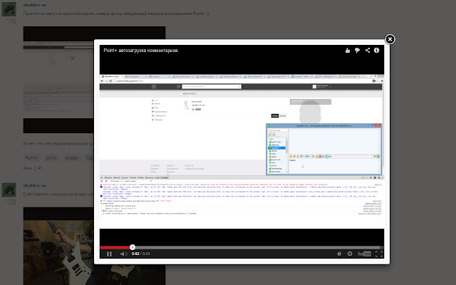The height and width of the screenshot is (285, 456).
Task: Open the 41 comments count link
Action: (x=40, y=168)
